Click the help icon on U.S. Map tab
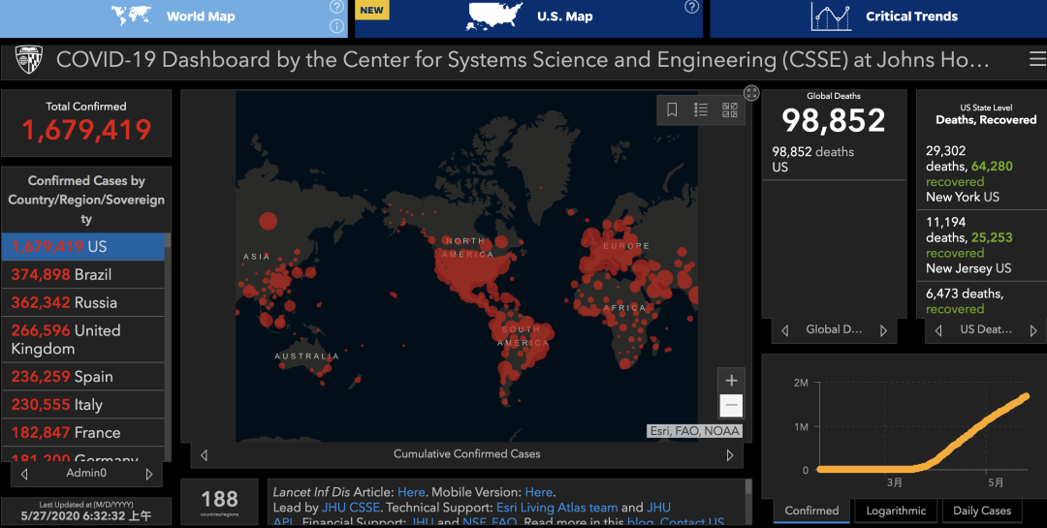The width and height of the screenshot is (1047, 528). pos(692,8)
